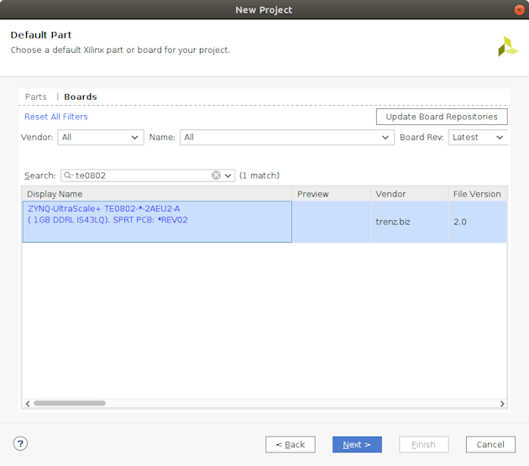
Task: Click the Preview column header
Action: pos(332,194)
